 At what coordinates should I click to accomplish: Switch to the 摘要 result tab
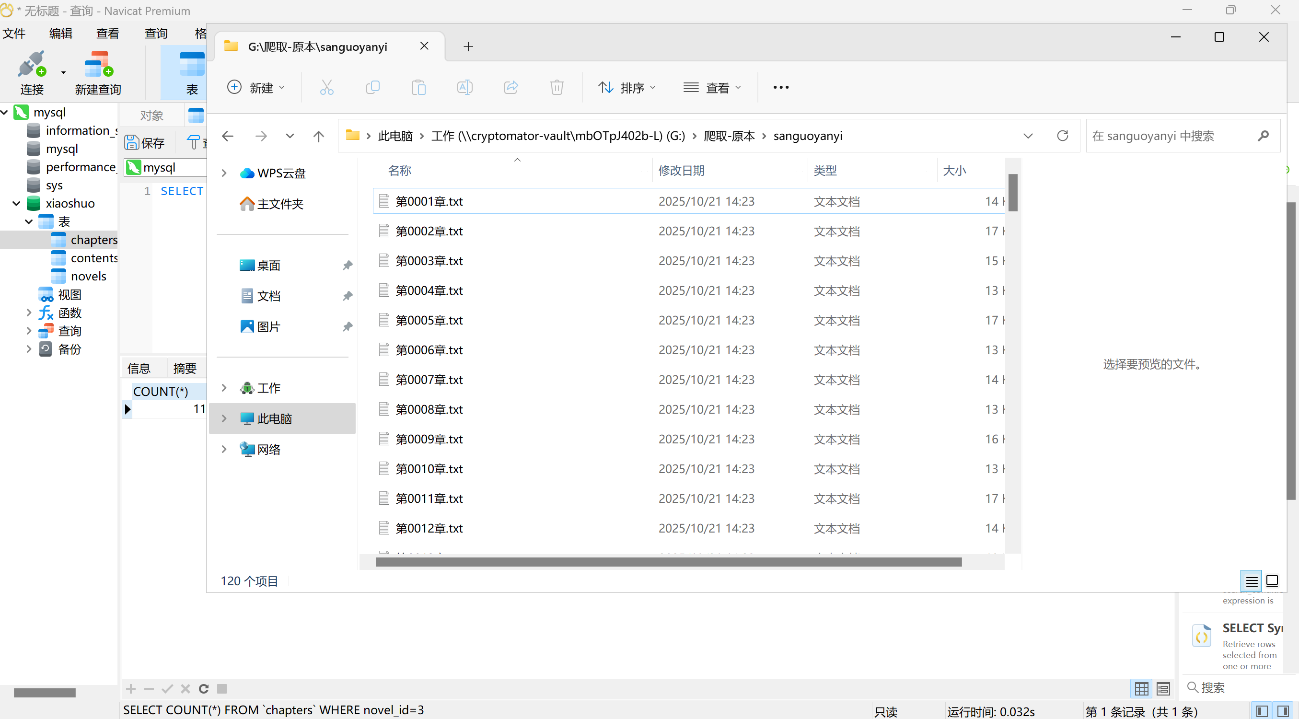(185, 368)
